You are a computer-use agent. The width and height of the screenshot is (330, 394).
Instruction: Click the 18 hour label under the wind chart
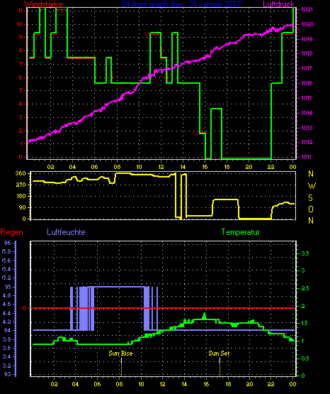click(227, 167)
